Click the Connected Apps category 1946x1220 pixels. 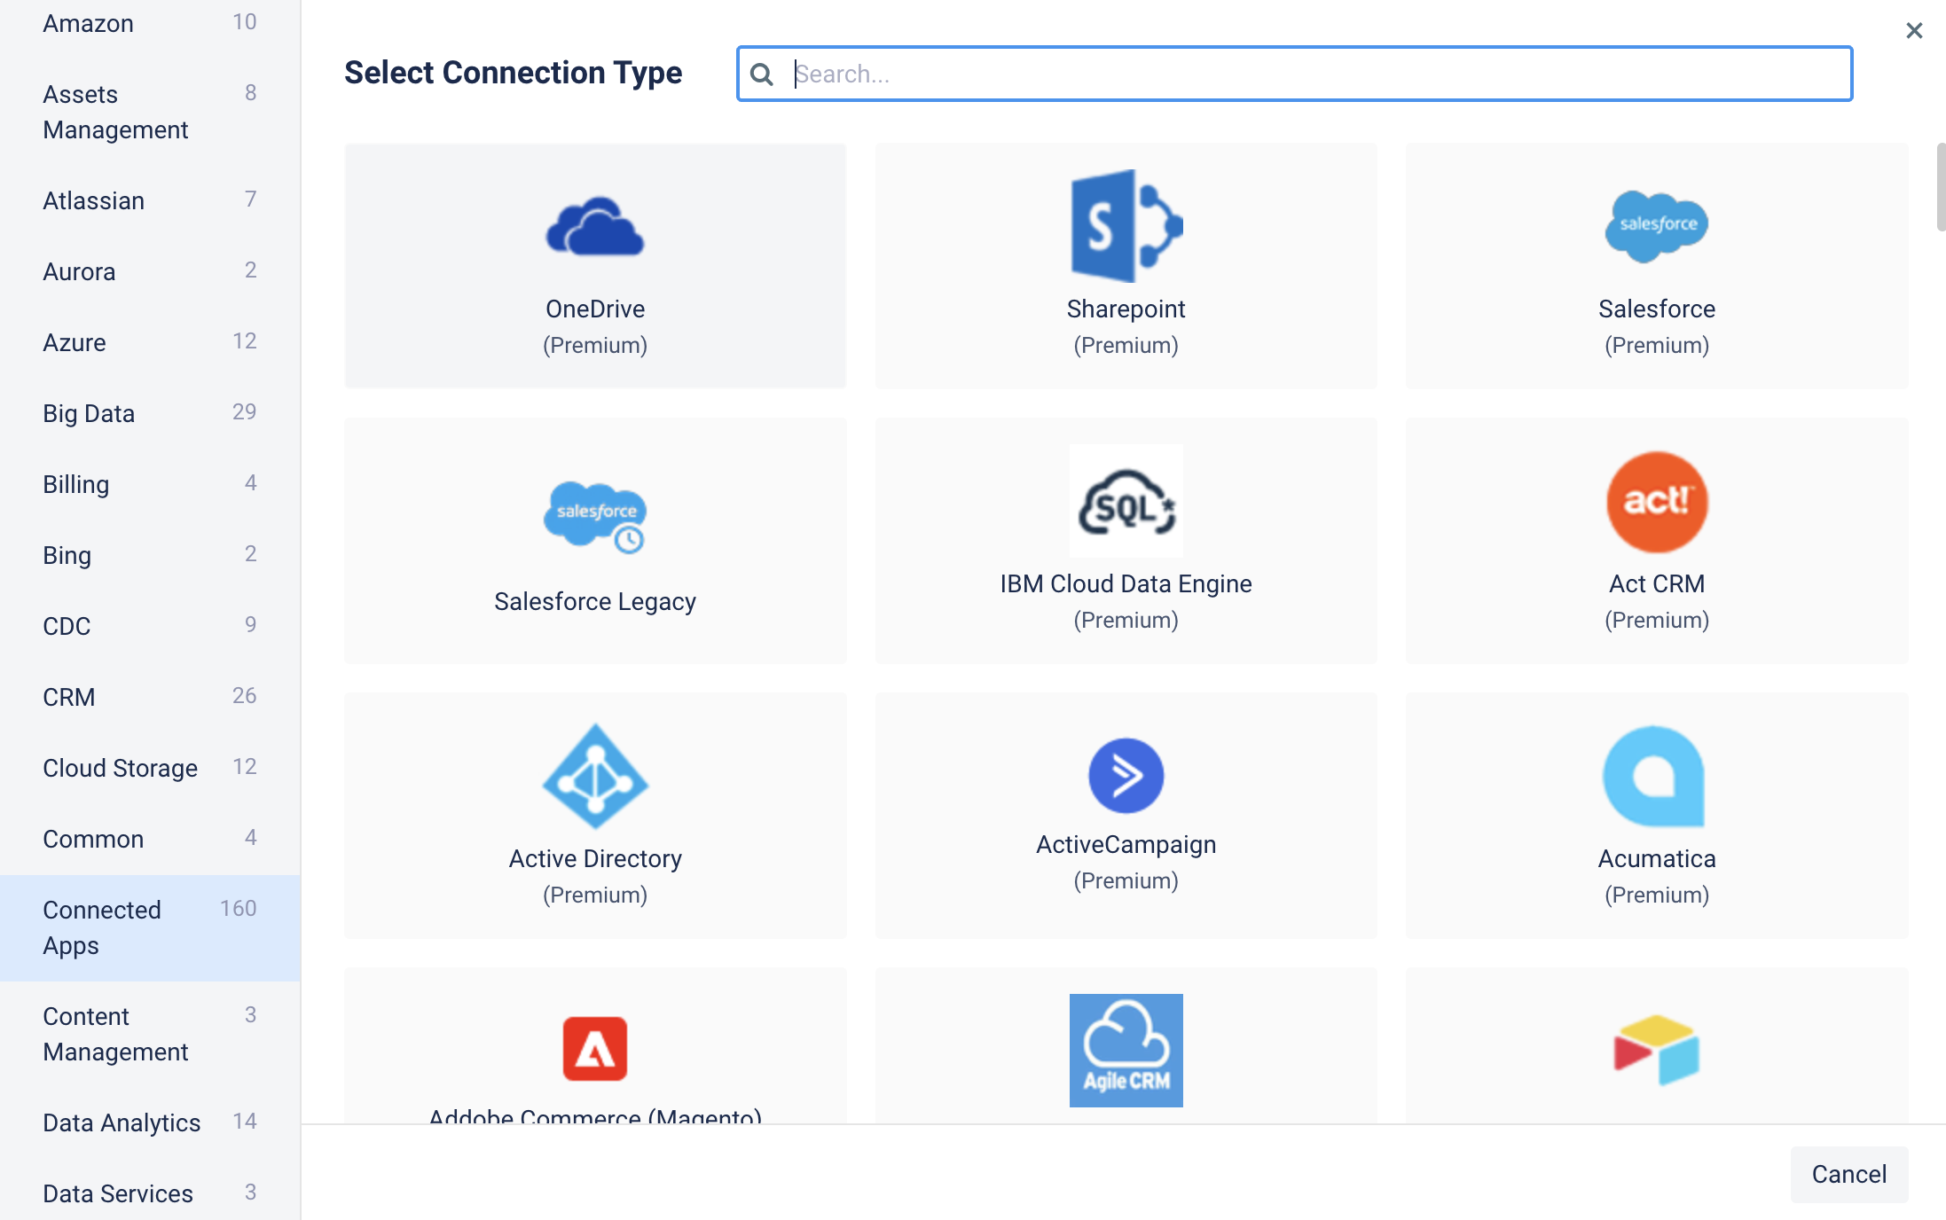coord(150,927)
